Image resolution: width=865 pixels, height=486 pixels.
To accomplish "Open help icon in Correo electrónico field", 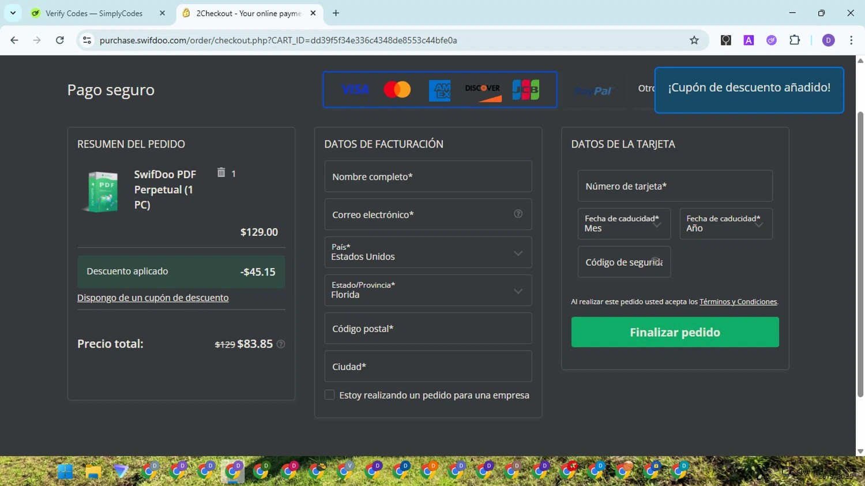I will [x=518, y=214].
